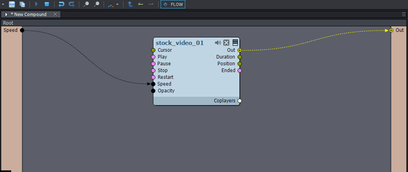Click the Coplayers output pin
This screenshot has height=172, width=408.
239,101
